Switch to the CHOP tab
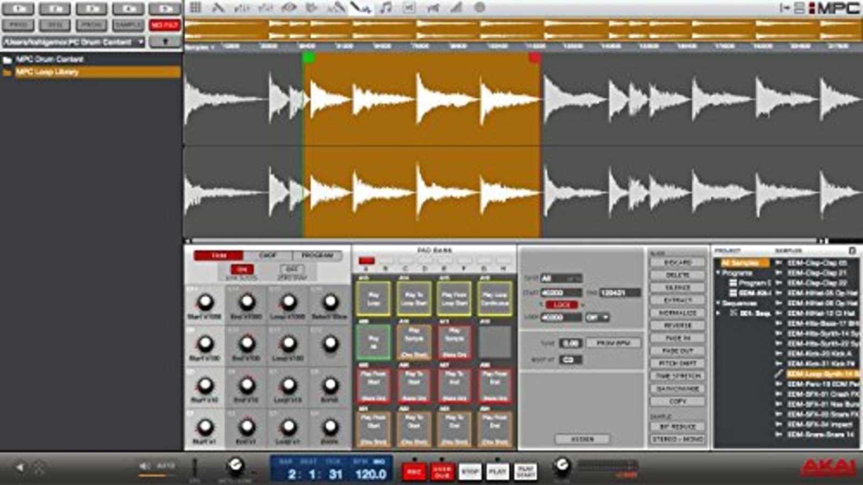This screenshot has height=485, width=863. [x=268, y=255]
